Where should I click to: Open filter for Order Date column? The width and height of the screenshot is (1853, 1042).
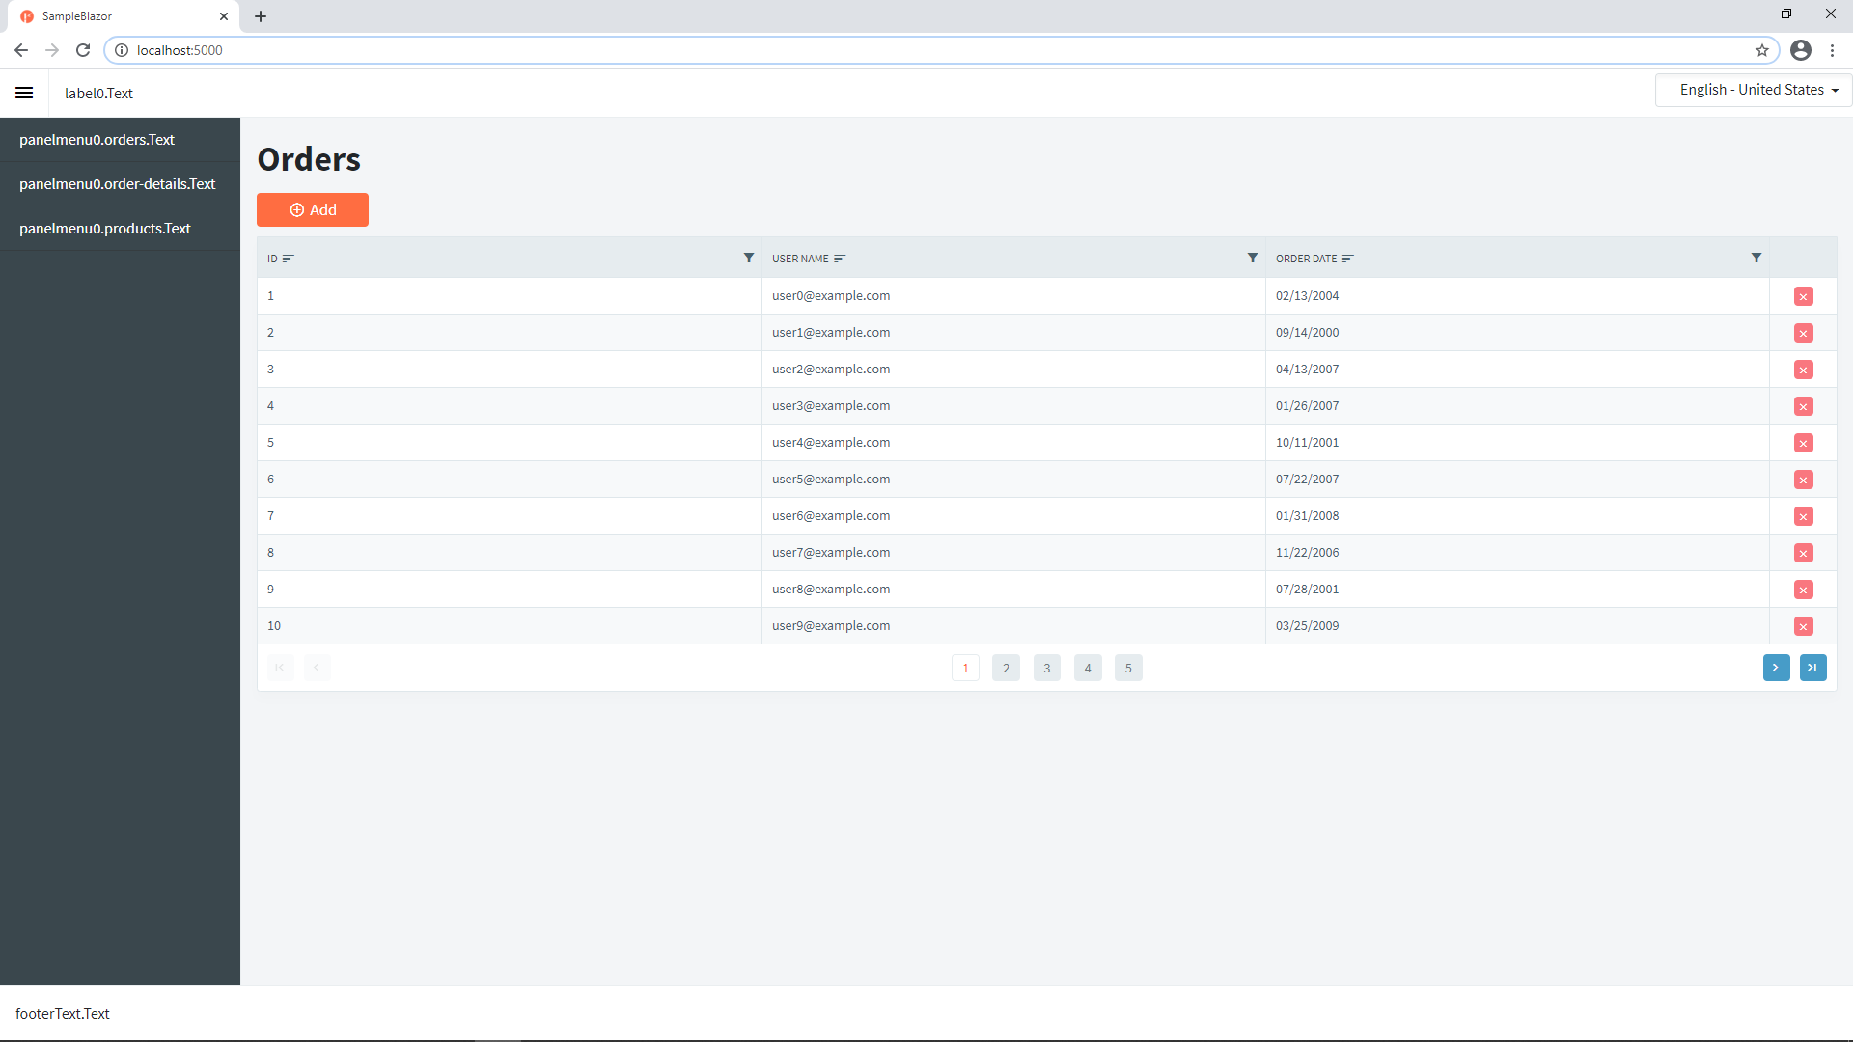click(1756, 258)
